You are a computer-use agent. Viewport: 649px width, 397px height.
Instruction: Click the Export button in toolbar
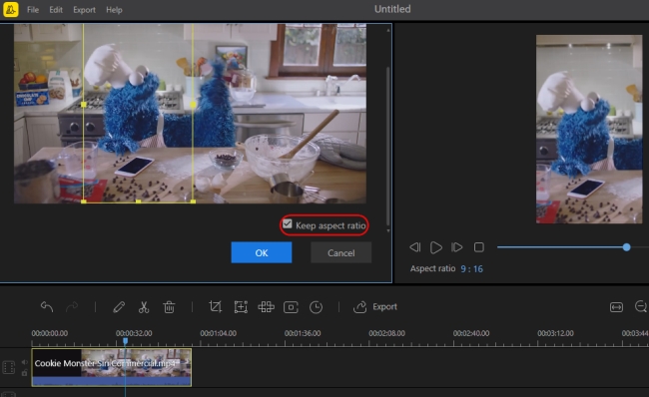click(375, 307)
